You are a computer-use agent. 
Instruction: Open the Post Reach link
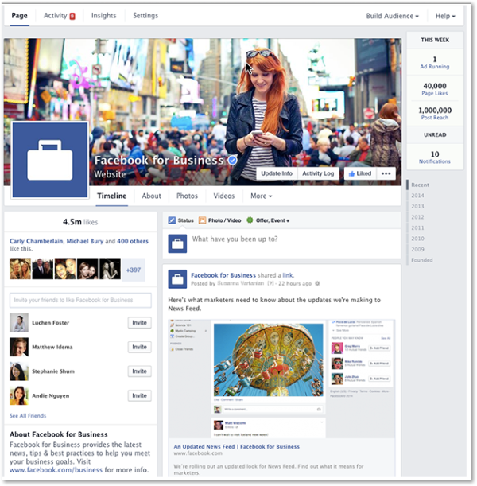pyautogui.click(x=435, y=118)
